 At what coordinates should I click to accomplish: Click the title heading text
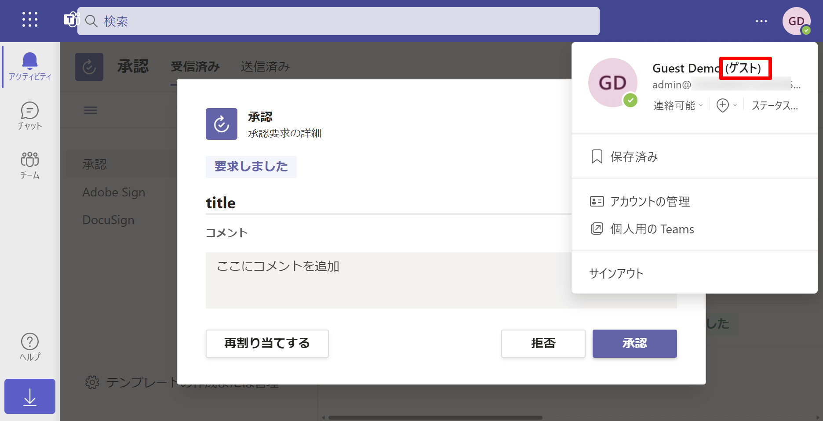(221, 203)
